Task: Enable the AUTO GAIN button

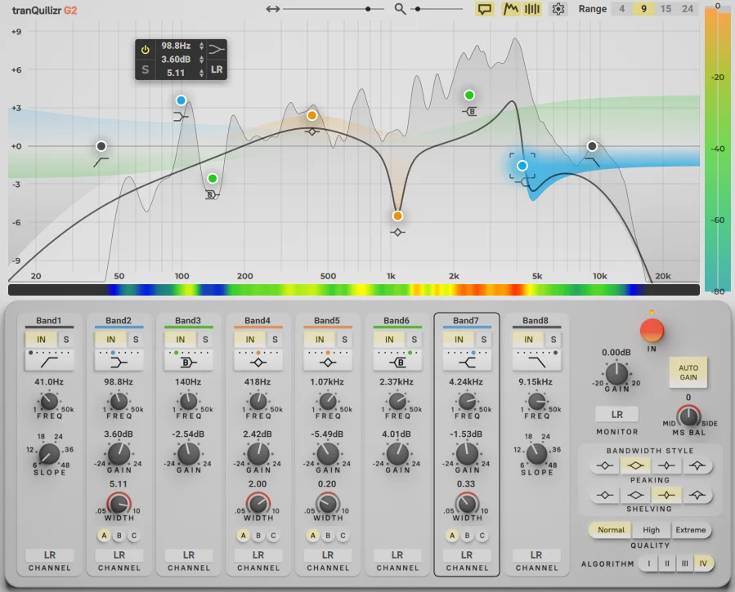Action: [688, 372]
